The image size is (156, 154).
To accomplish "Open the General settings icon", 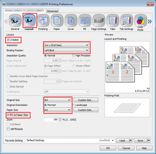I will point(15,21).
